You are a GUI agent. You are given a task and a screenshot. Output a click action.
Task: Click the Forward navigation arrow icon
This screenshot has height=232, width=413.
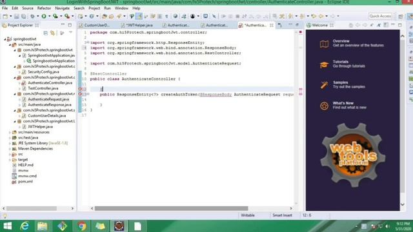332,16
